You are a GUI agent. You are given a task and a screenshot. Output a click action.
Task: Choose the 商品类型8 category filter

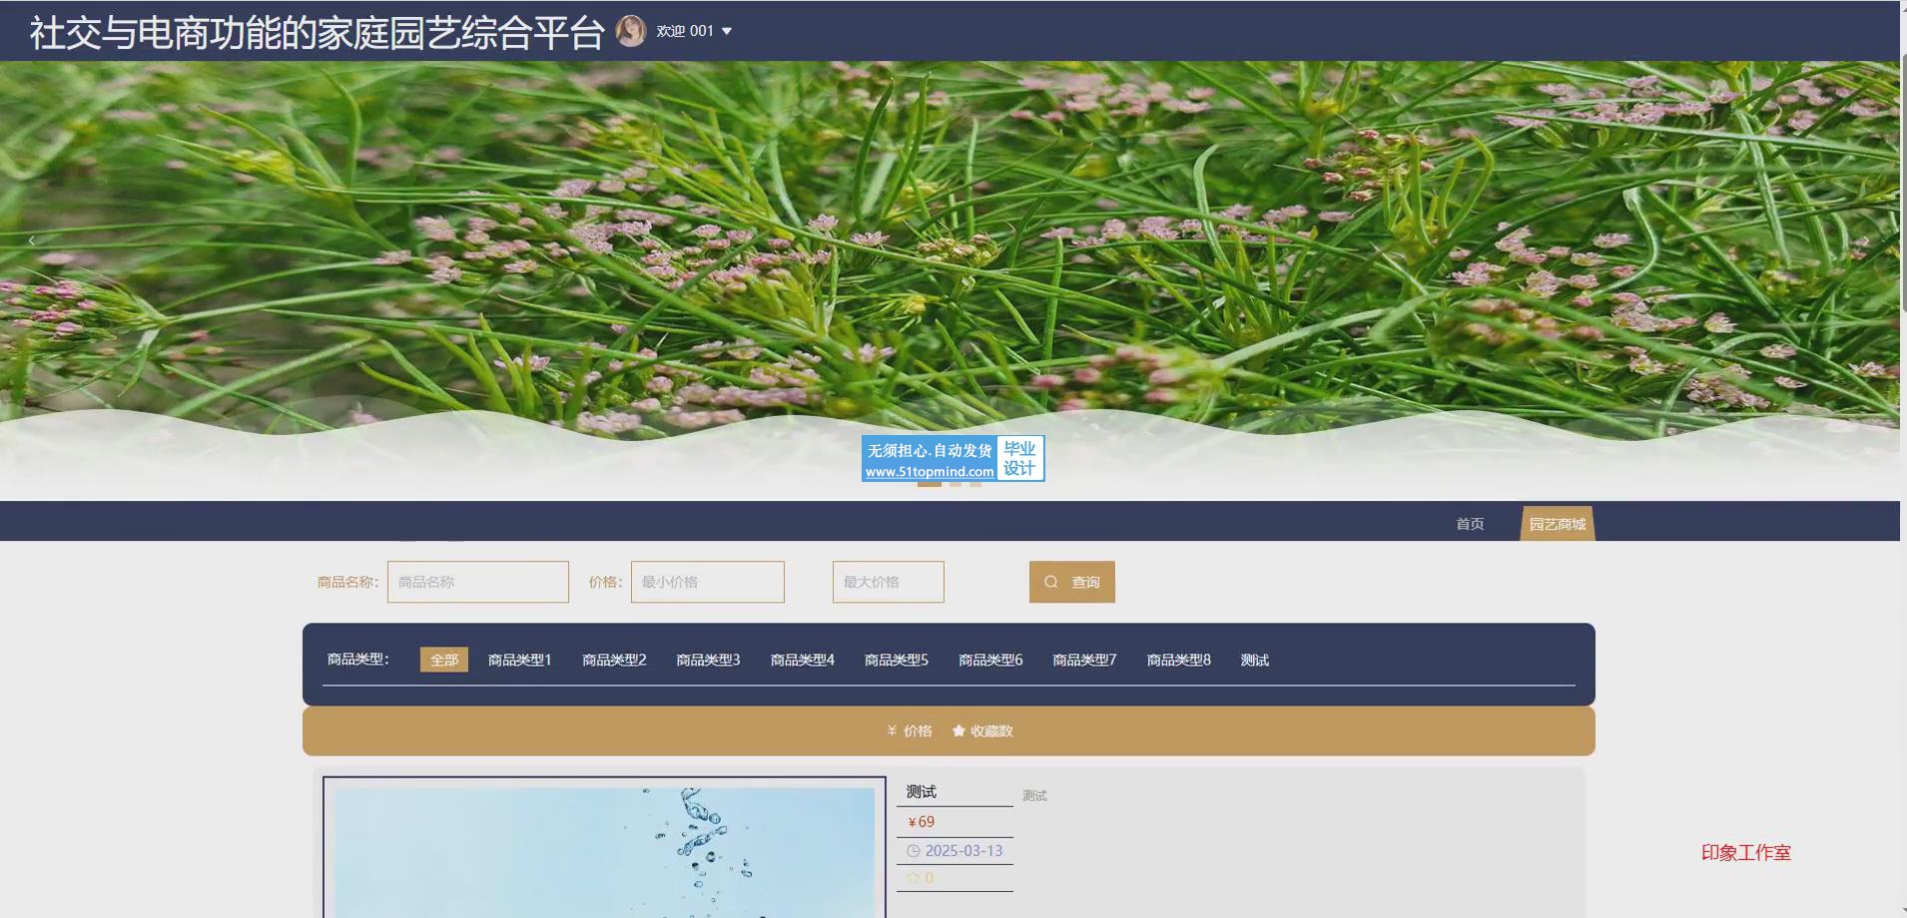(1178, 660)
